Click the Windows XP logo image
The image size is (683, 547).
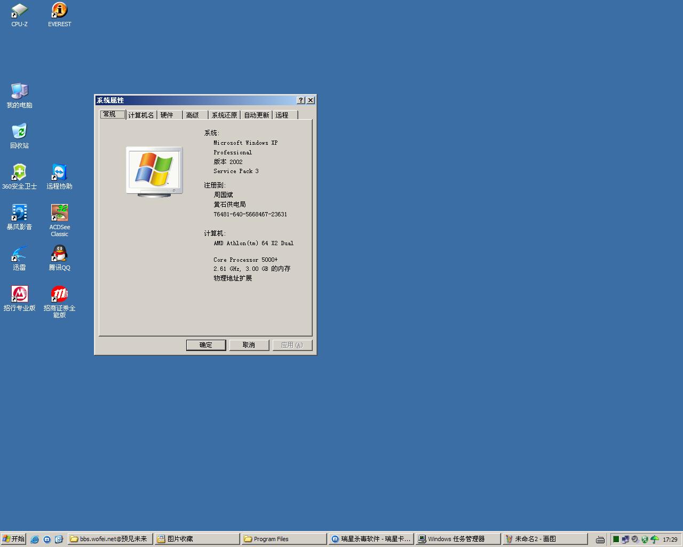pyautogui.click(x=154, y=172)
